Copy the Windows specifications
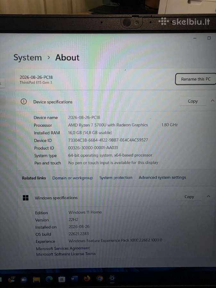 coord(189,197)
